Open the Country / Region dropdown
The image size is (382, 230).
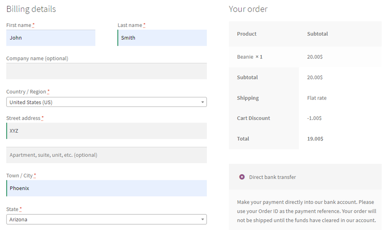[x=106, y=102]
